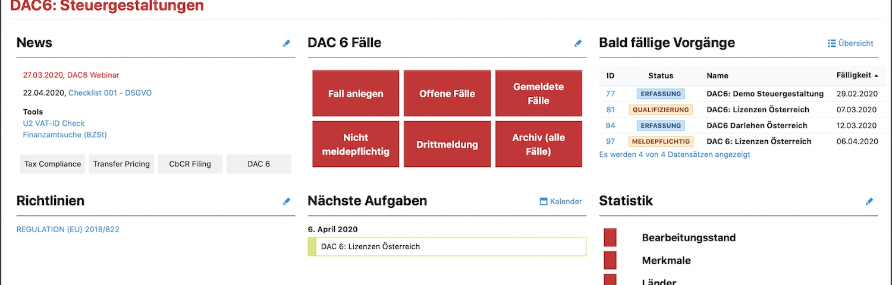The width and height of the screenshot is (892, 285).
Task: Open the Übersicht list icon link
Action: click(x=832, y=43)
